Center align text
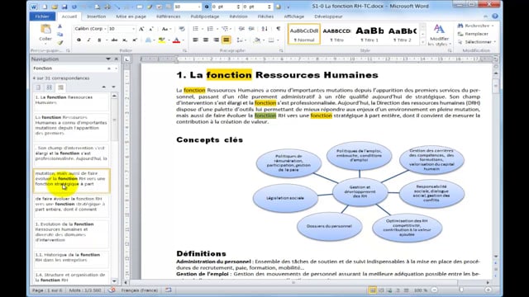Screen dimensions: 529x297 tap(206, 40)
